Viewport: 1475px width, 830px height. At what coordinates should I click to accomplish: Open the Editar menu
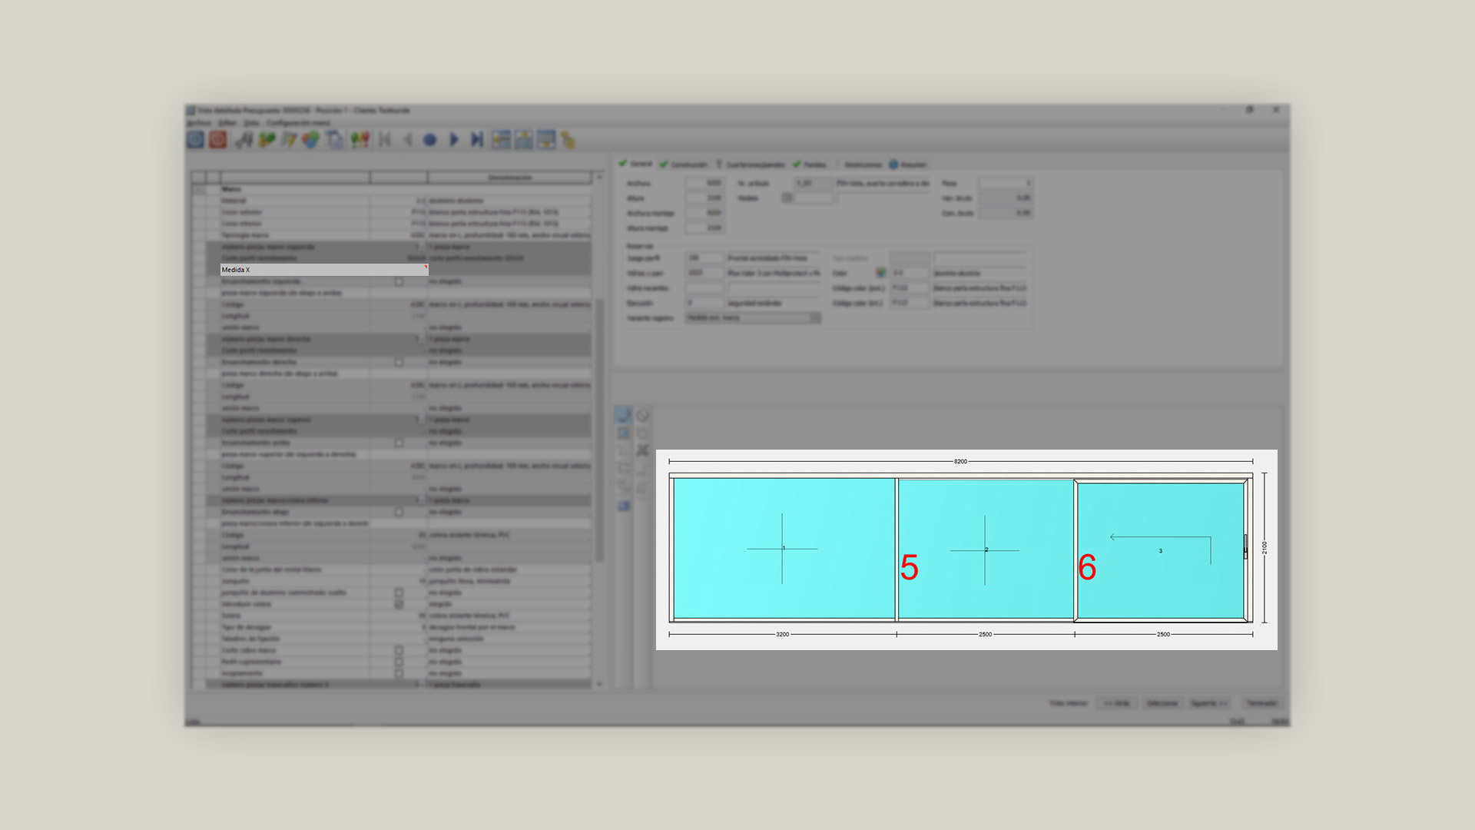coord(227,123)
